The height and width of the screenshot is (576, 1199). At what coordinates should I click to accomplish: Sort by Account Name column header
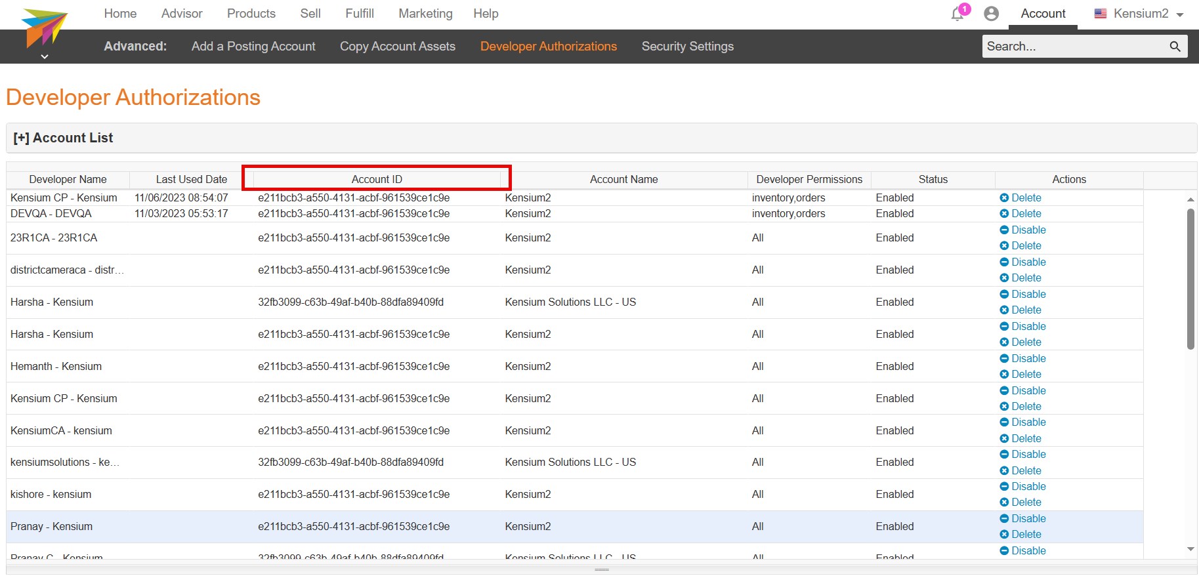click(x=623, y=180)
